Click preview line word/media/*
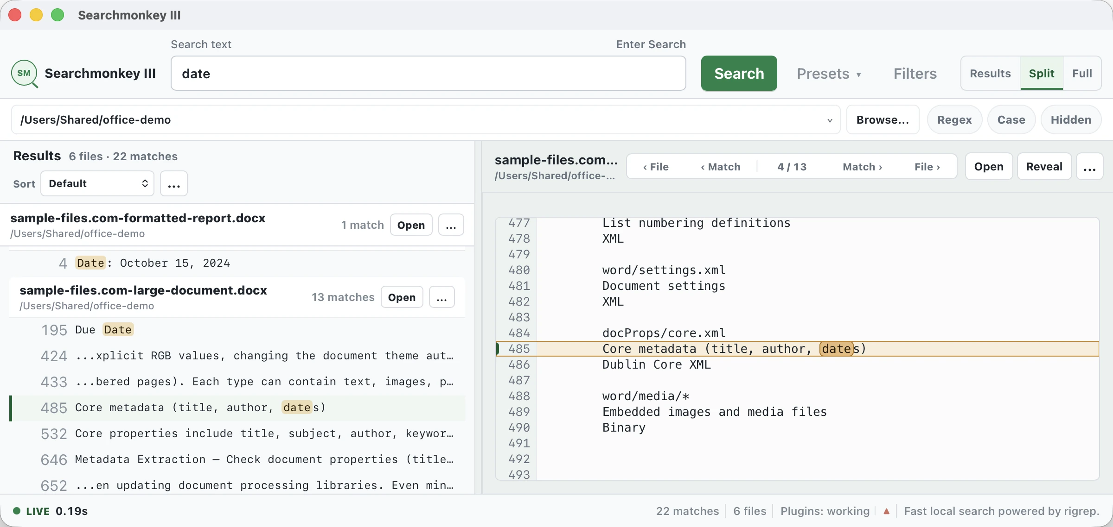 click(646, 396)
